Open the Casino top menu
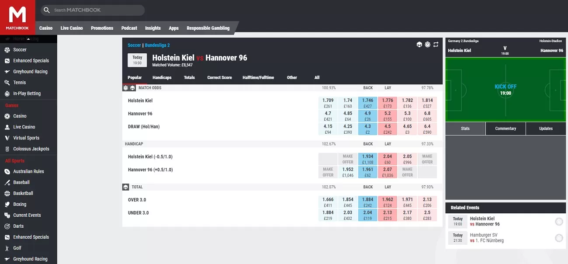This screenshot has height=264, width=568. point(46,28)
